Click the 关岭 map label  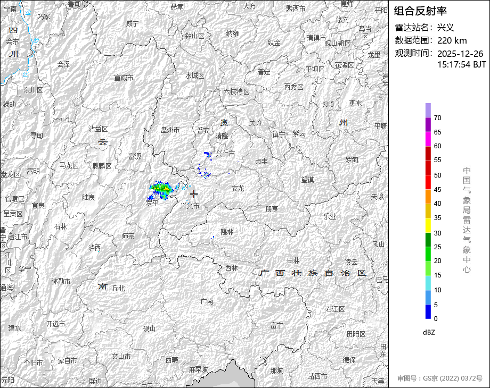coord(255,123)
